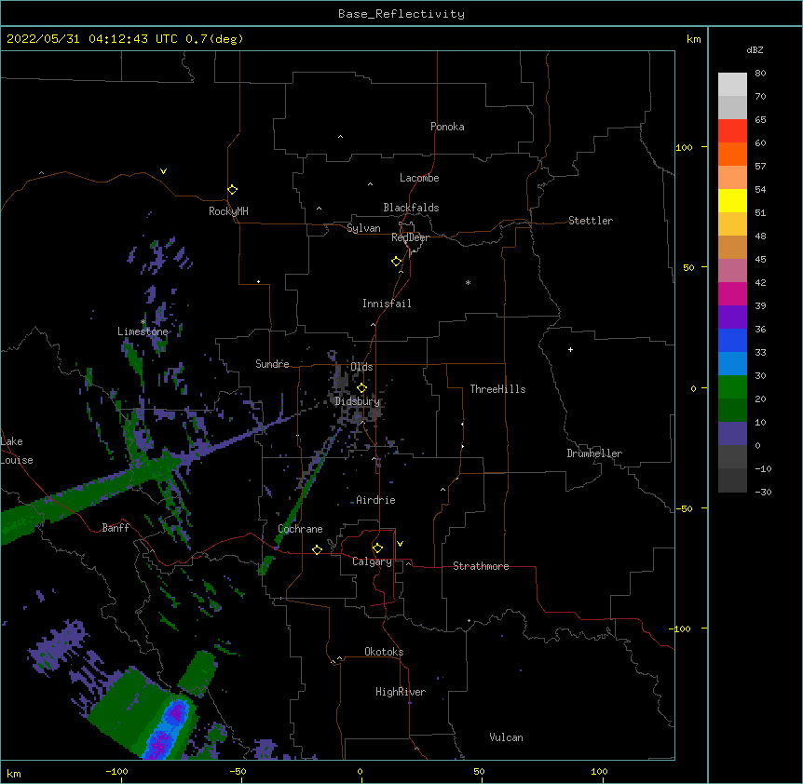Select the Innisfail label
803x784 pixels.
click(x=387, y=304)
